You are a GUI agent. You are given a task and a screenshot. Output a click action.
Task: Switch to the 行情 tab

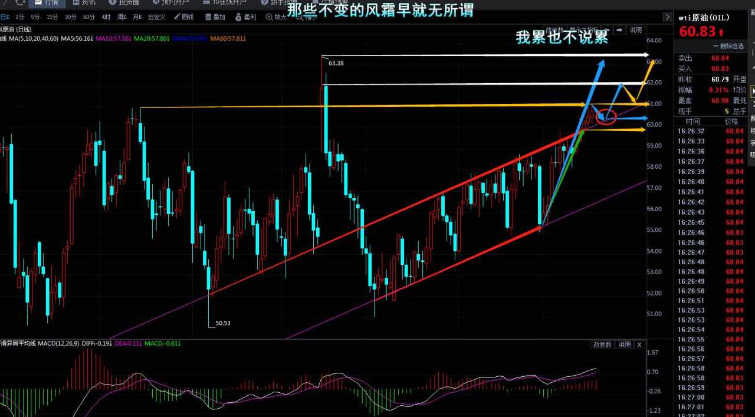47,2
